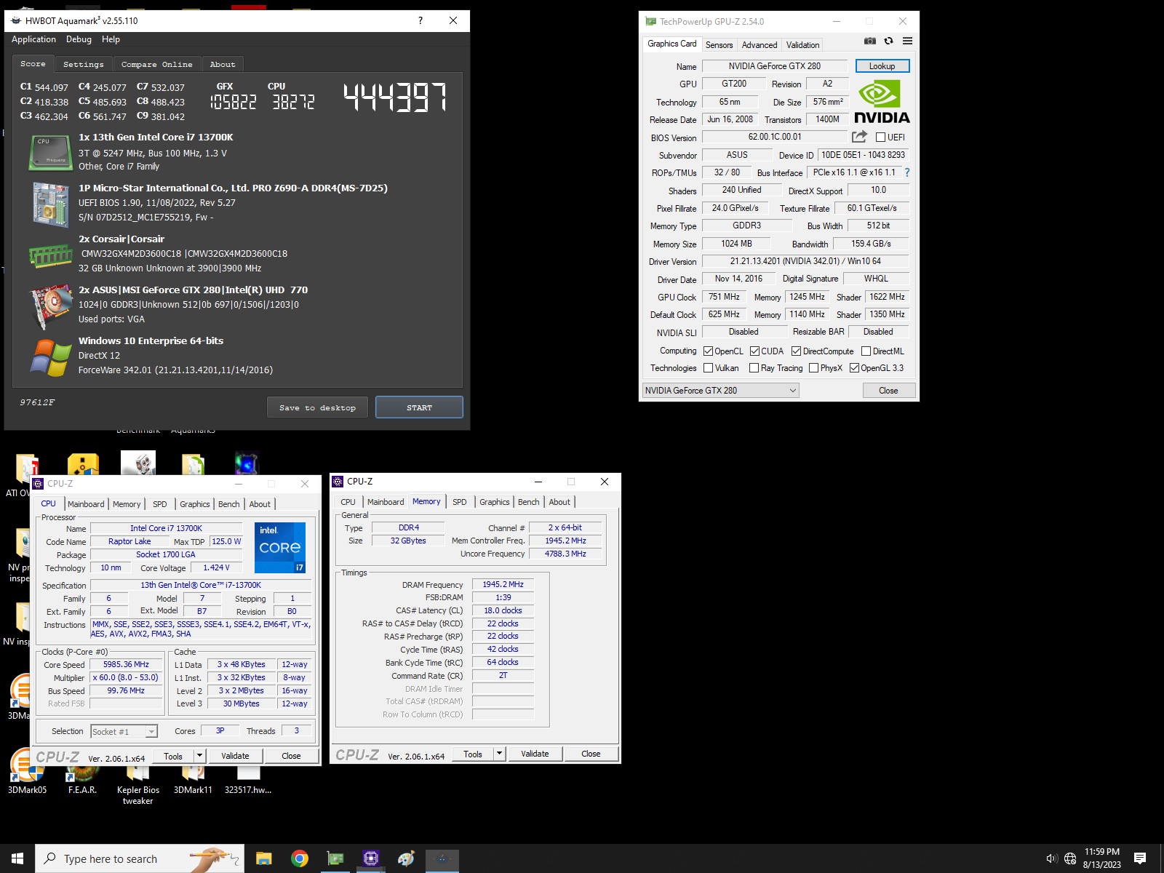Open the Socket #1 selection dropdown in CPU-Z
Image resolution: width=1164 pixels, height=873 pixels.
[x=124, y=731]
